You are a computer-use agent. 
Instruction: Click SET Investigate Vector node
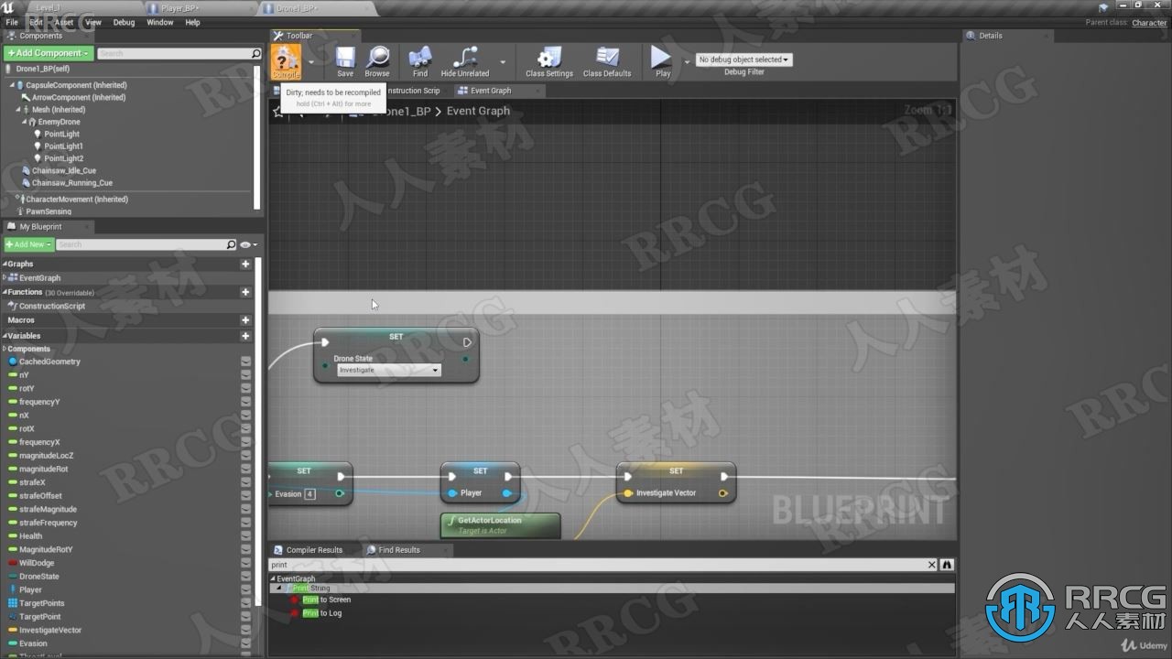(676, 482)
